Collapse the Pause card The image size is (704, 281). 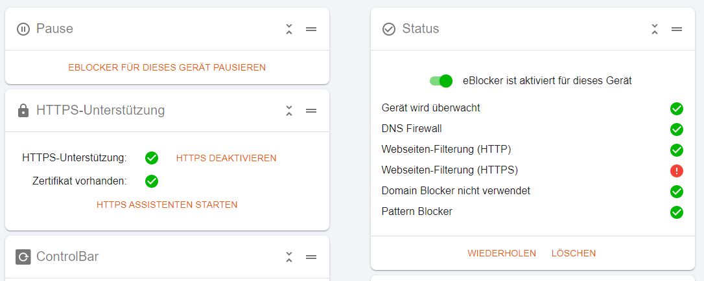pyautogui.click(x=289, y=29)
